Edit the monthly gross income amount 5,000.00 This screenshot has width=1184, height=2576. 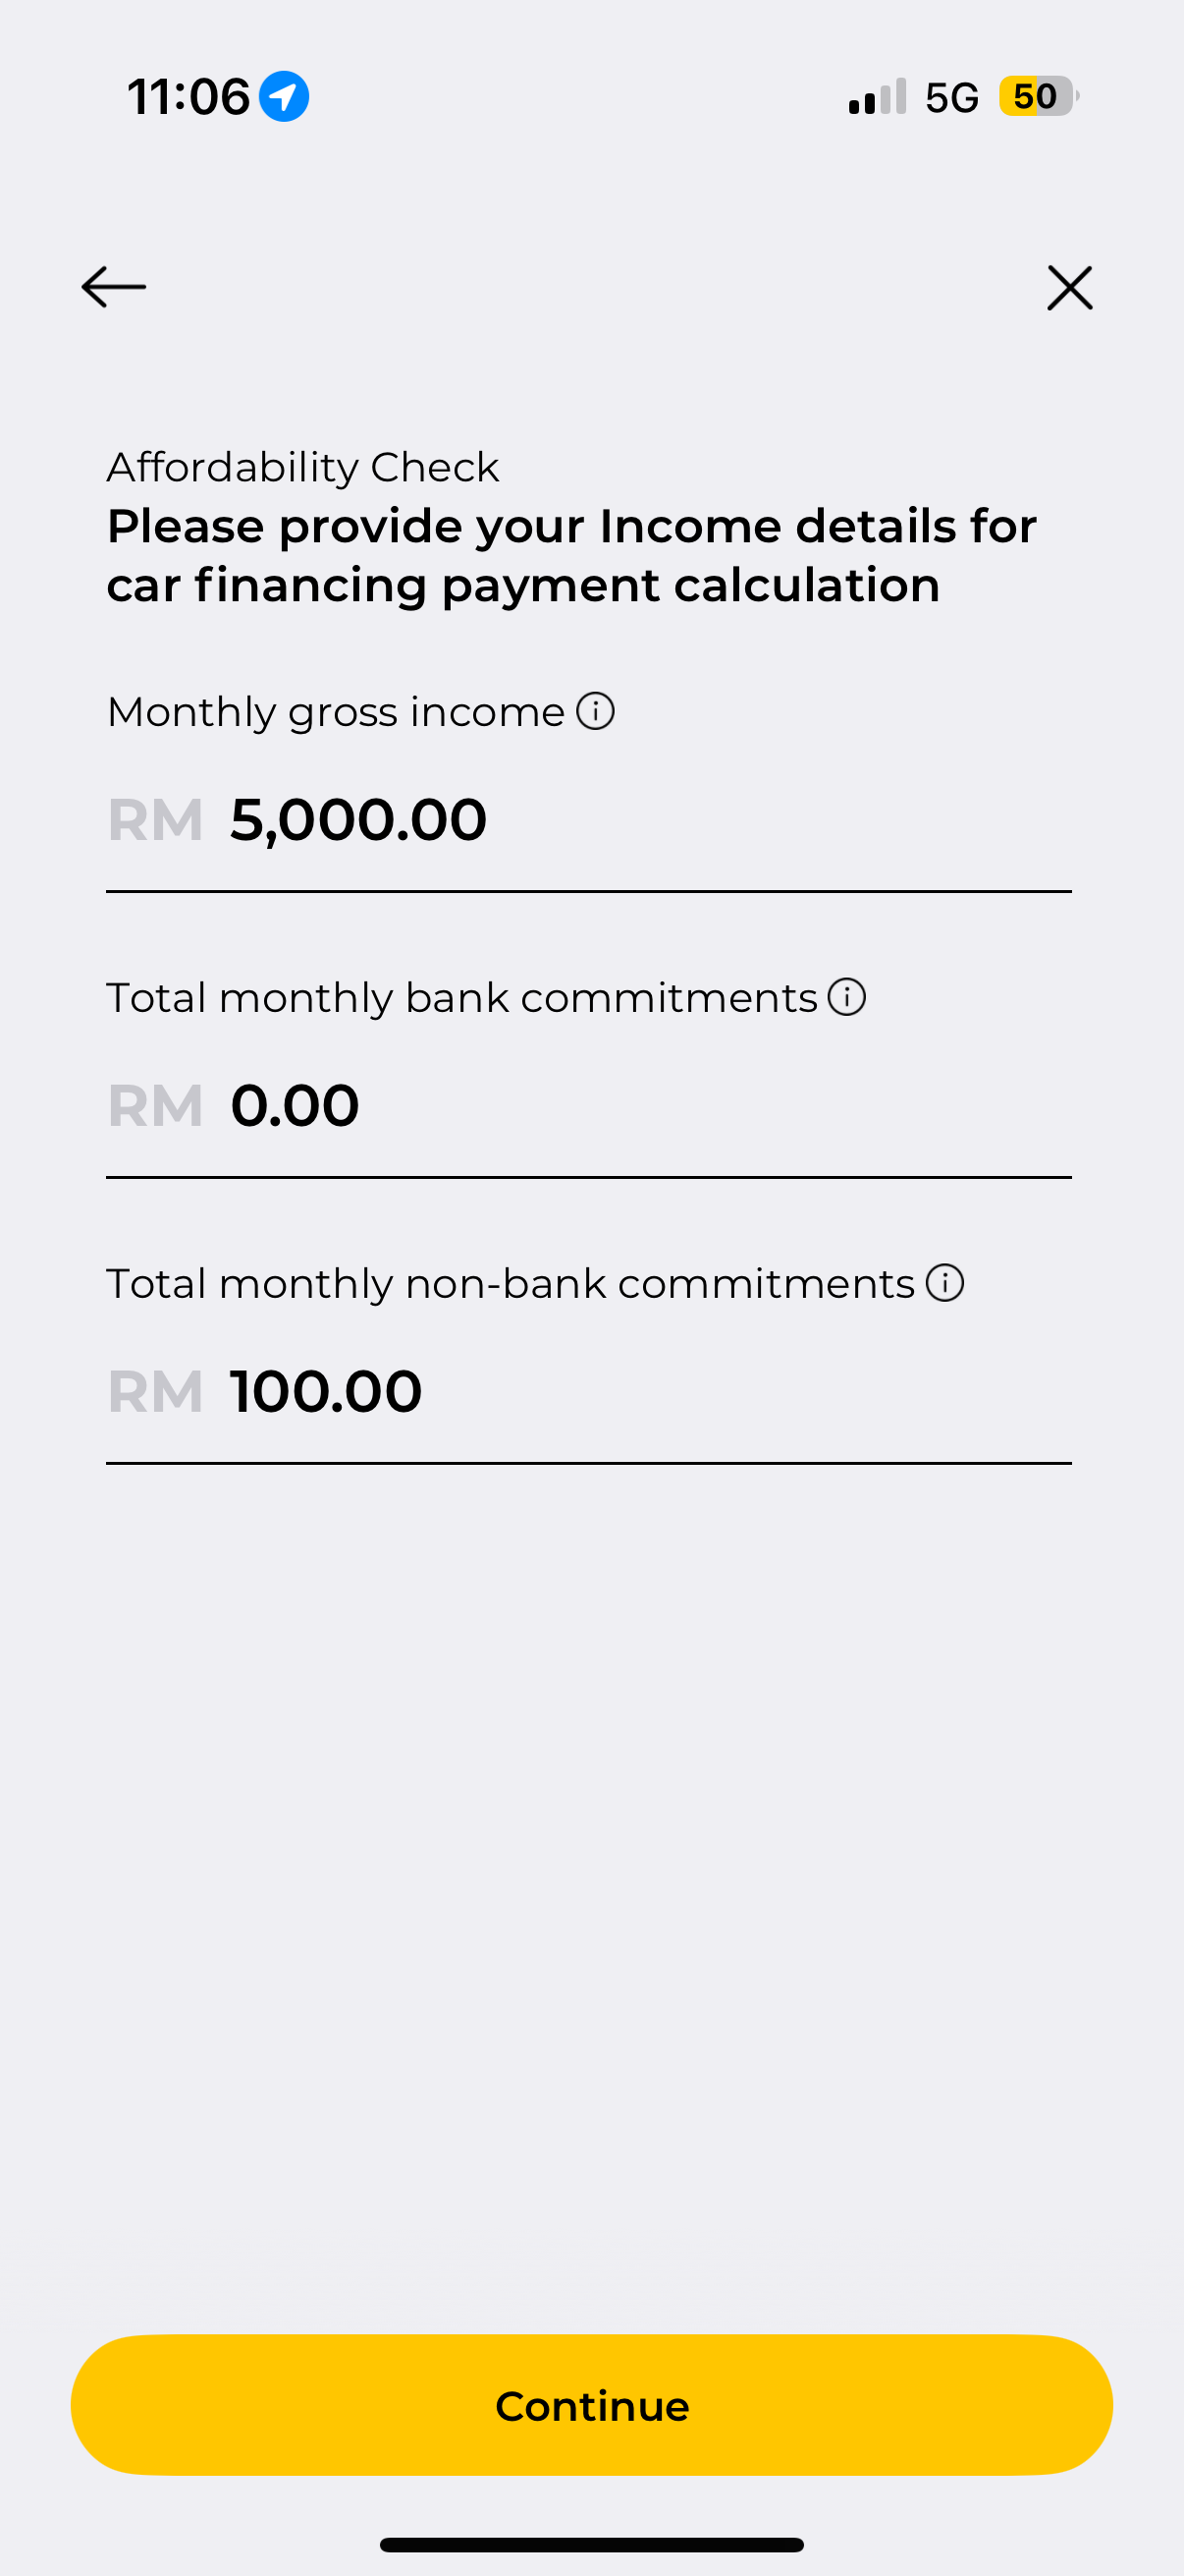coord(358,820)
